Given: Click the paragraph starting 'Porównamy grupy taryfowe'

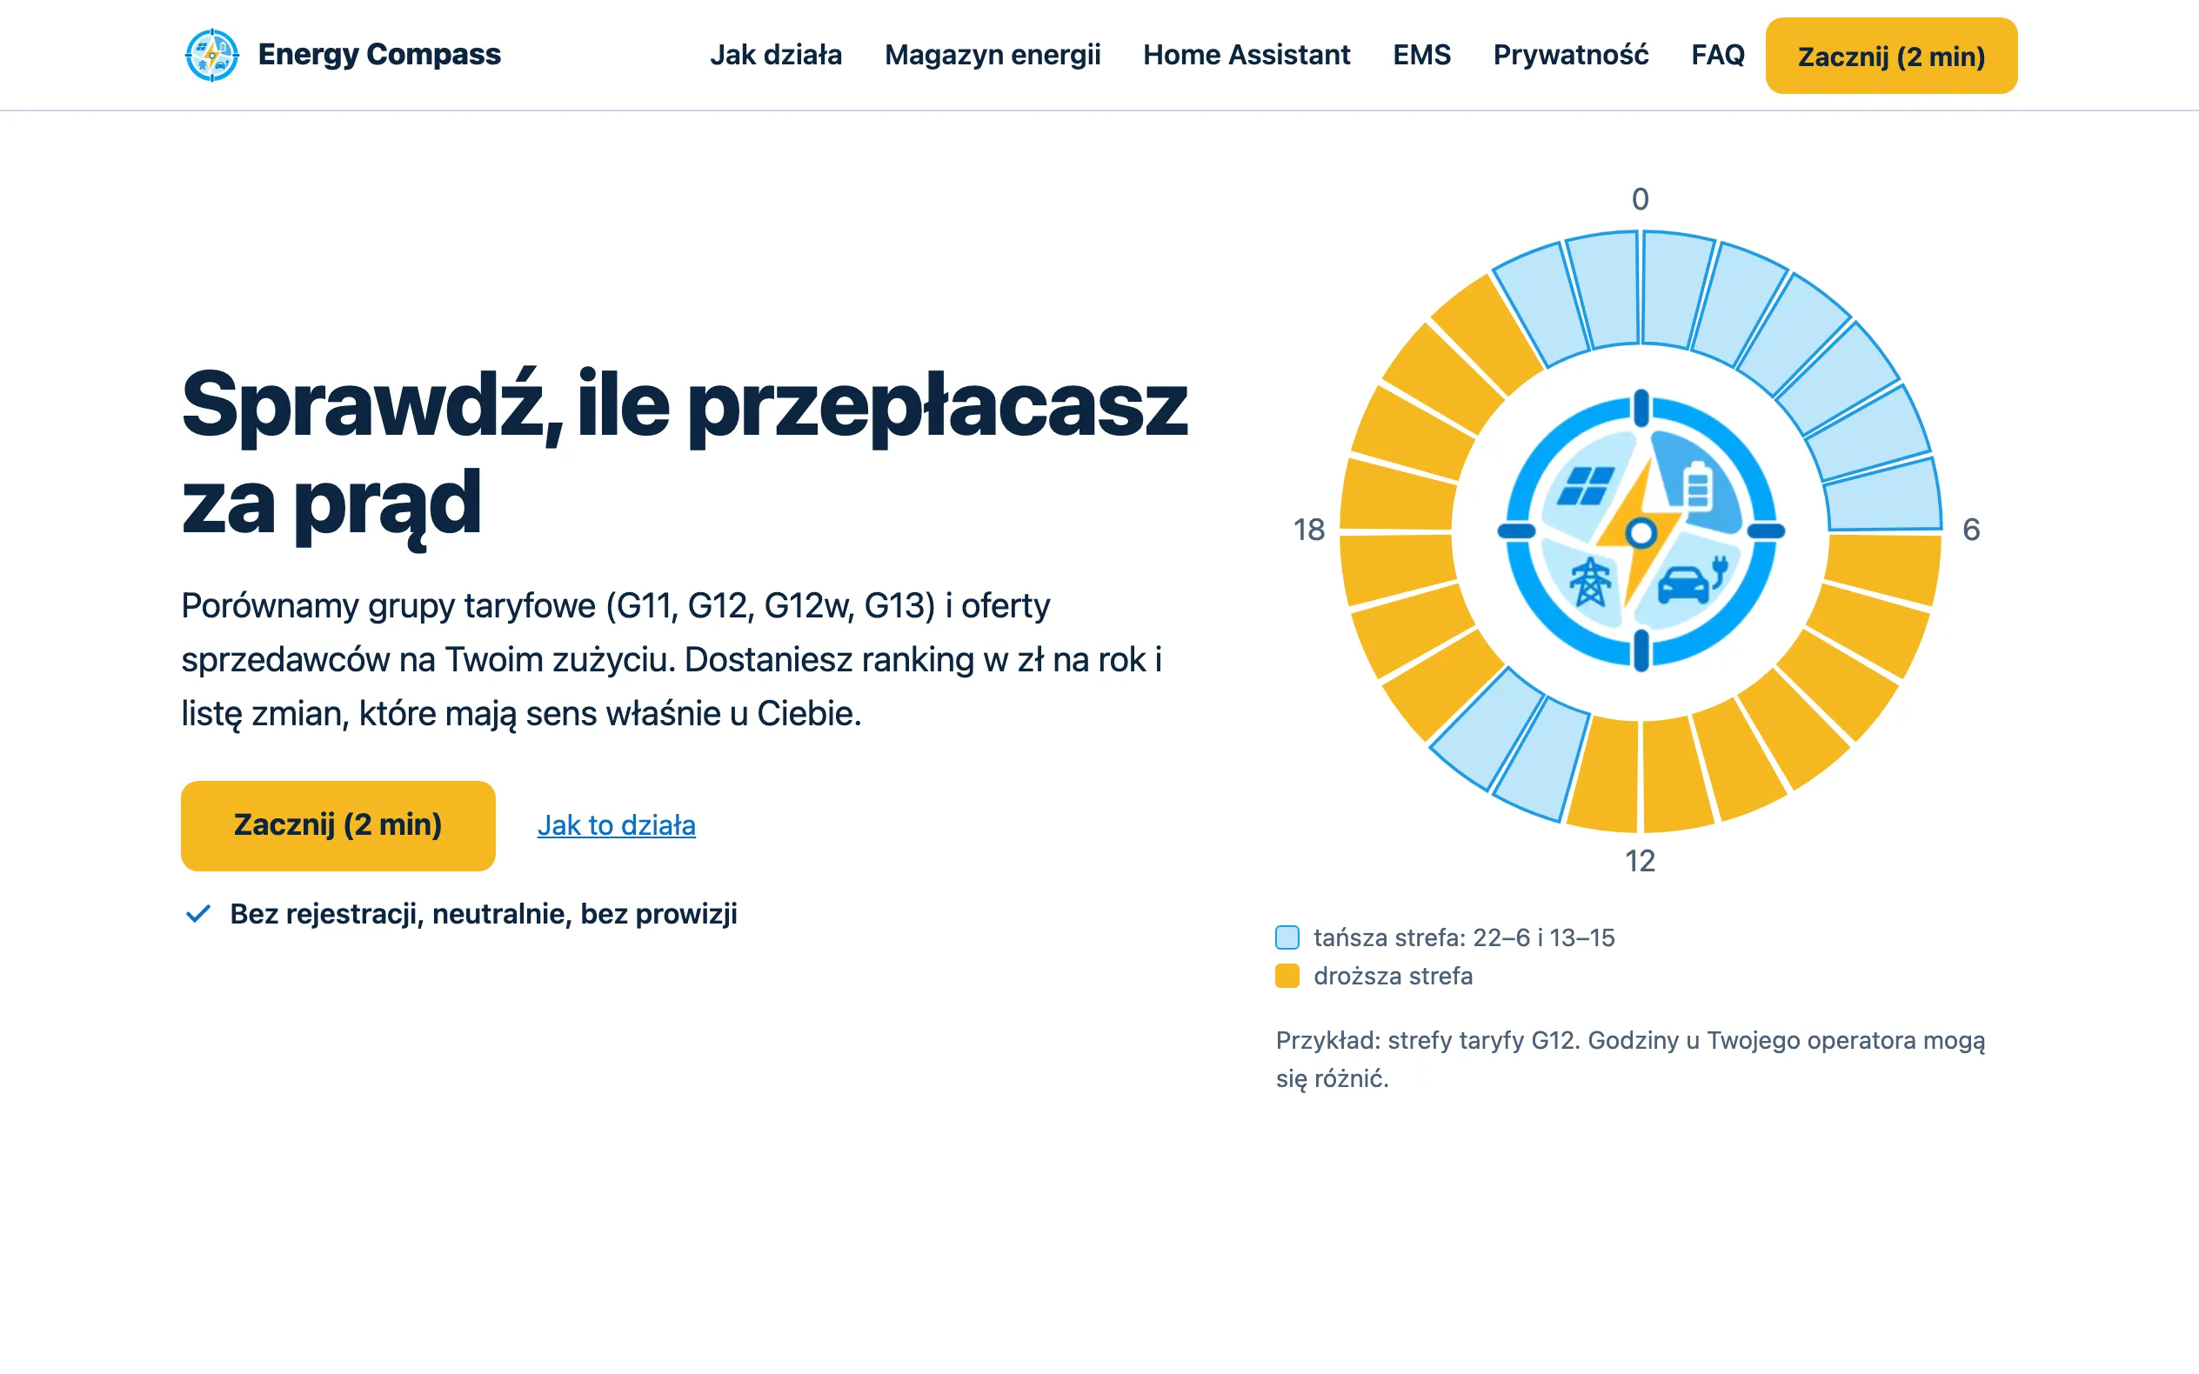Looking at the screenshot, I should coord(672,660).
